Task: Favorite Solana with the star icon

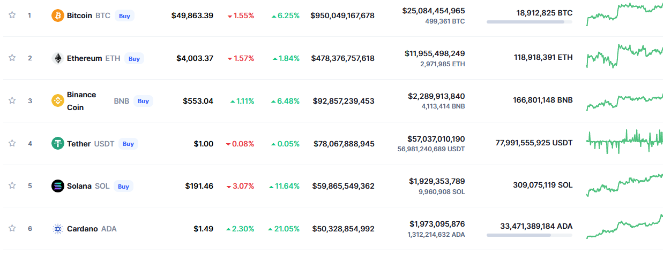Action: pyautogui.click(x=12, y=185)
